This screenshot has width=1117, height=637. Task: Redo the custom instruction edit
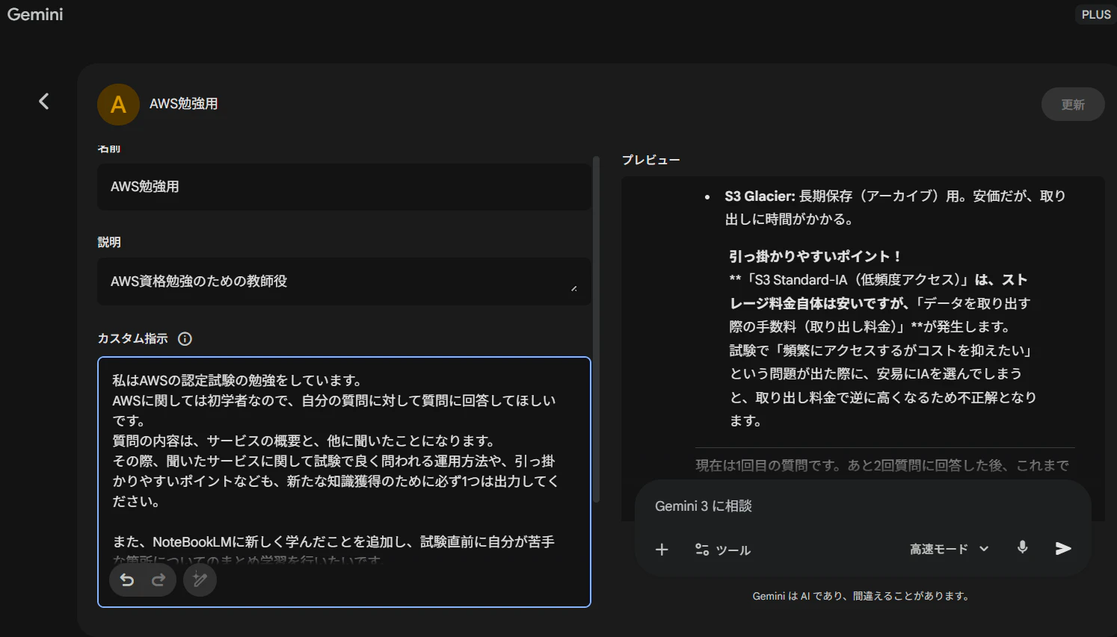coord(159,580)
